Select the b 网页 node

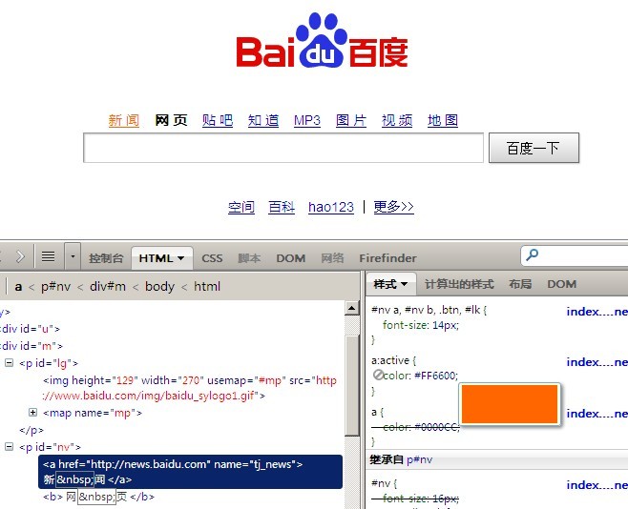click(98, 497)
